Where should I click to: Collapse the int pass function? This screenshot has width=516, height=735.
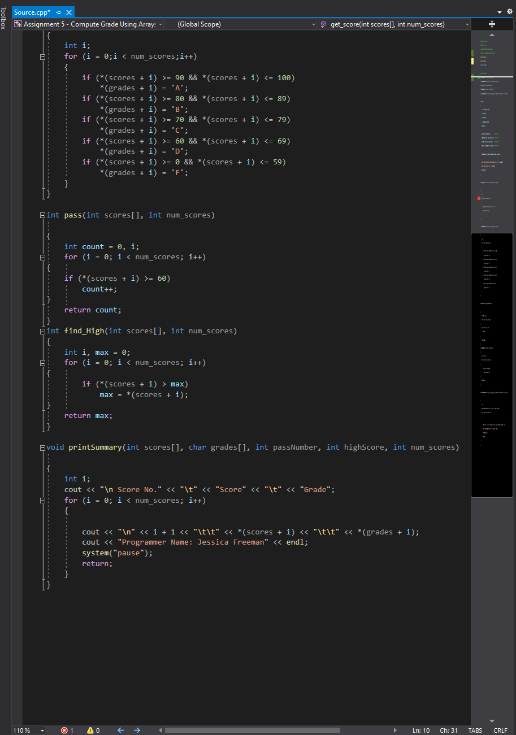coord(42,215)
